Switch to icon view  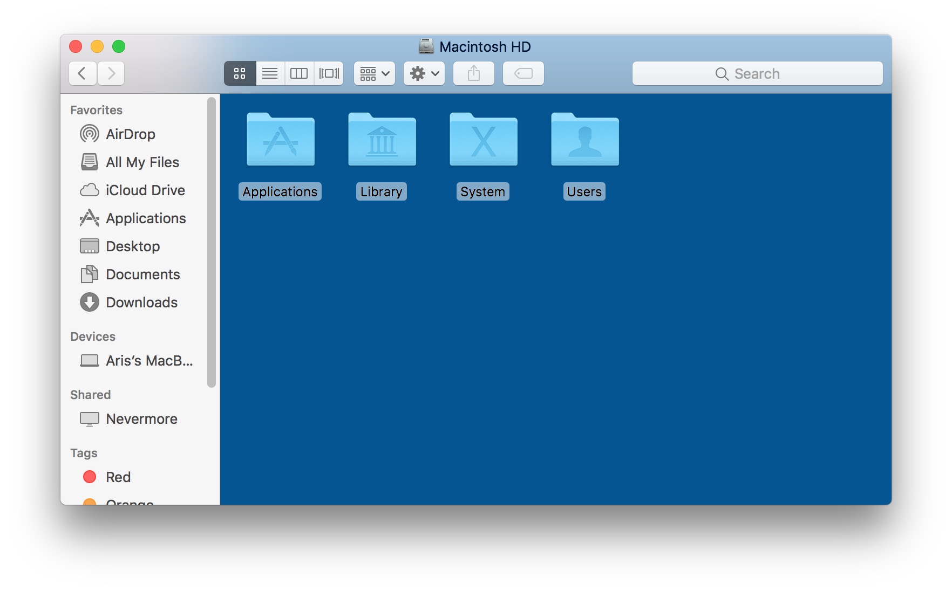240,73
